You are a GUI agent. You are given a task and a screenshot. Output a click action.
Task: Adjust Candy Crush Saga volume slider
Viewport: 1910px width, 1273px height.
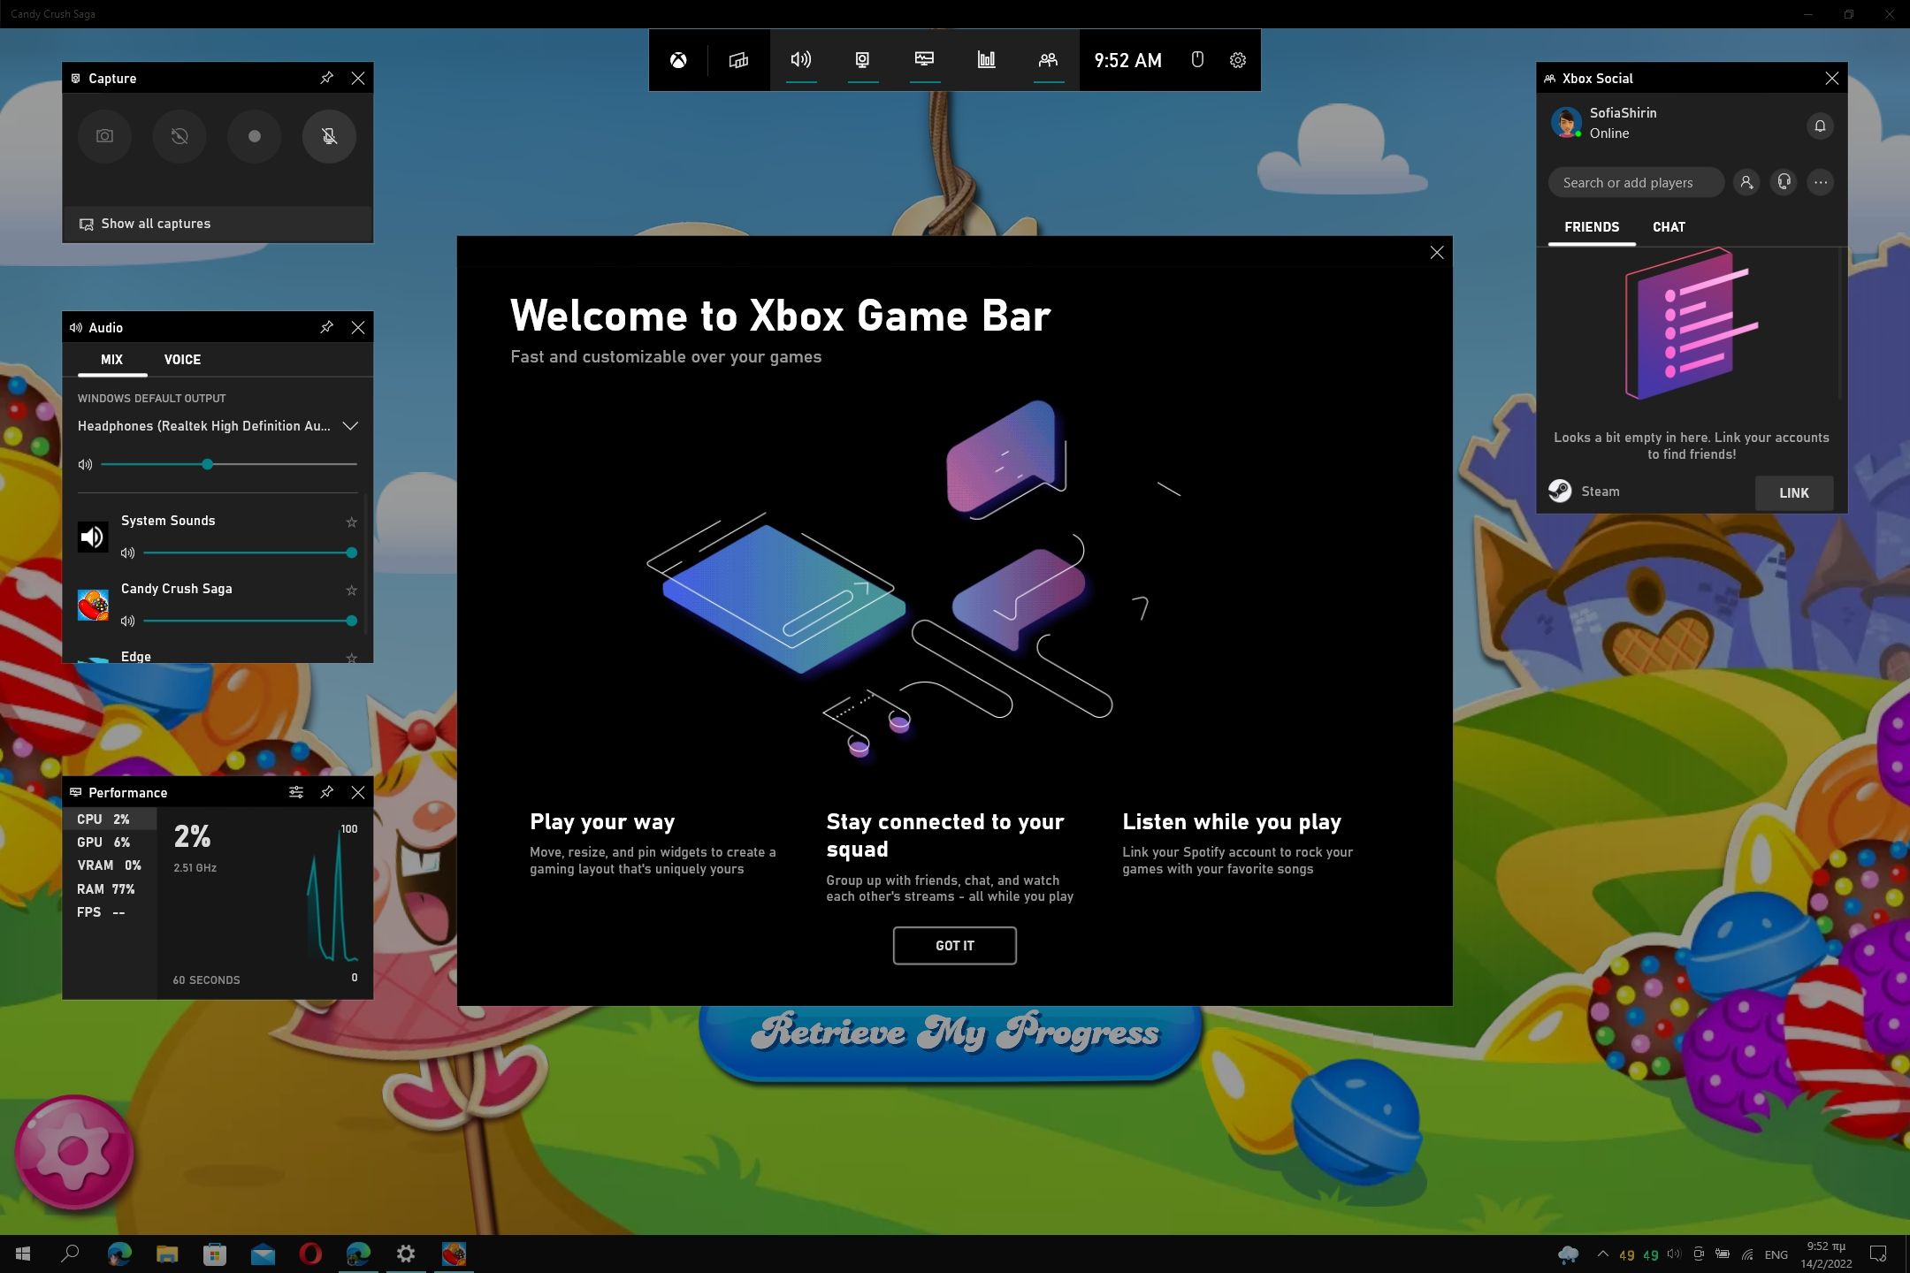pos(351,621)
